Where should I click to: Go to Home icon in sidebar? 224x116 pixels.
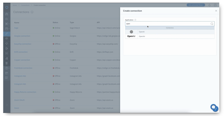click(7, 14)
